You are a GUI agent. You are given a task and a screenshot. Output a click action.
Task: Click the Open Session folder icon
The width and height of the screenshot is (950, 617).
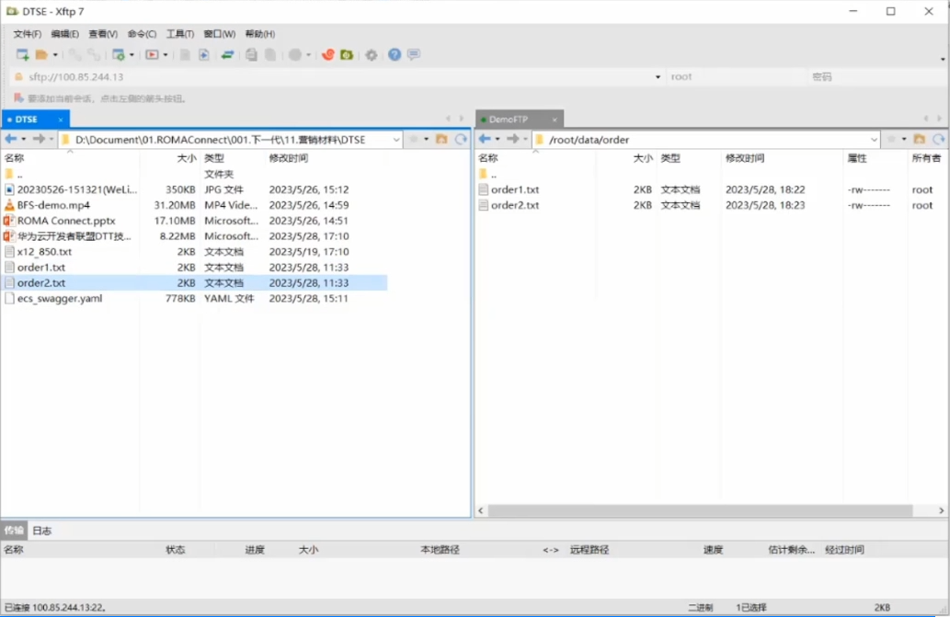tap(41, 54)
